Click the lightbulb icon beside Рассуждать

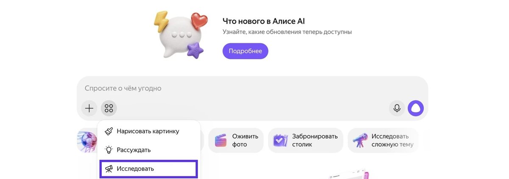(x=109, y=150)
